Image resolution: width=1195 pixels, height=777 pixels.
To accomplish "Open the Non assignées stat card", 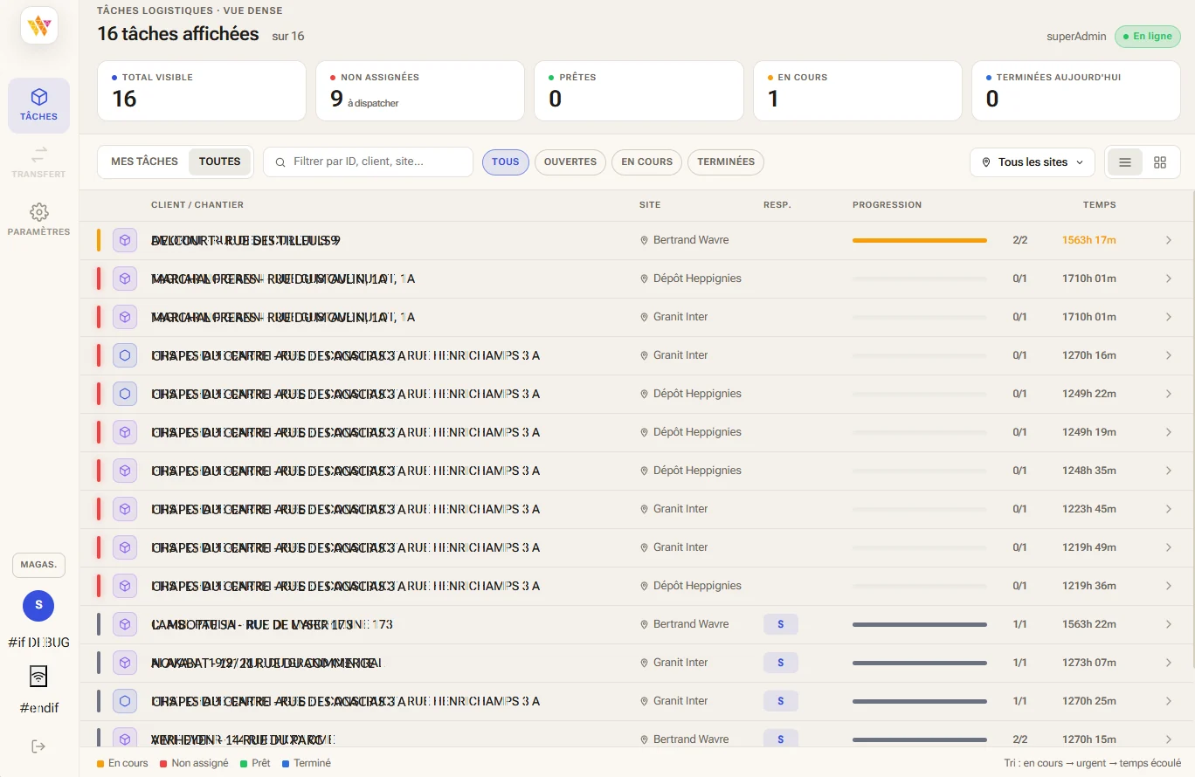I will [x=420, y=91].
